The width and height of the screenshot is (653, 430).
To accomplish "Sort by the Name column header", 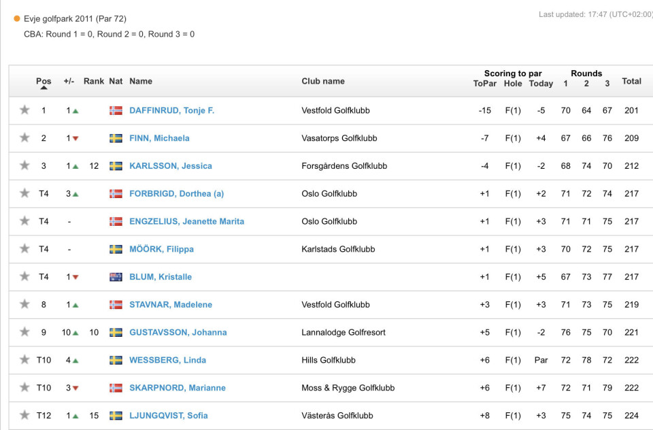I will coord(141,81).
